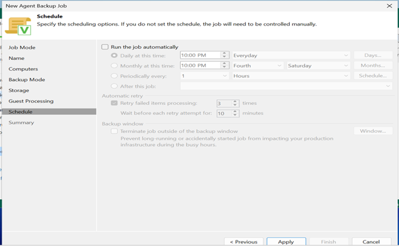Click the daily time 10:00 PM field

200,55
